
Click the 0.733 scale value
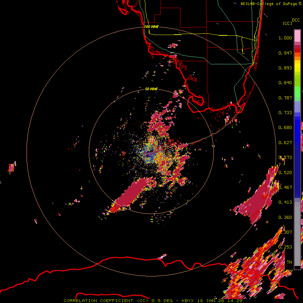point(285,113)
